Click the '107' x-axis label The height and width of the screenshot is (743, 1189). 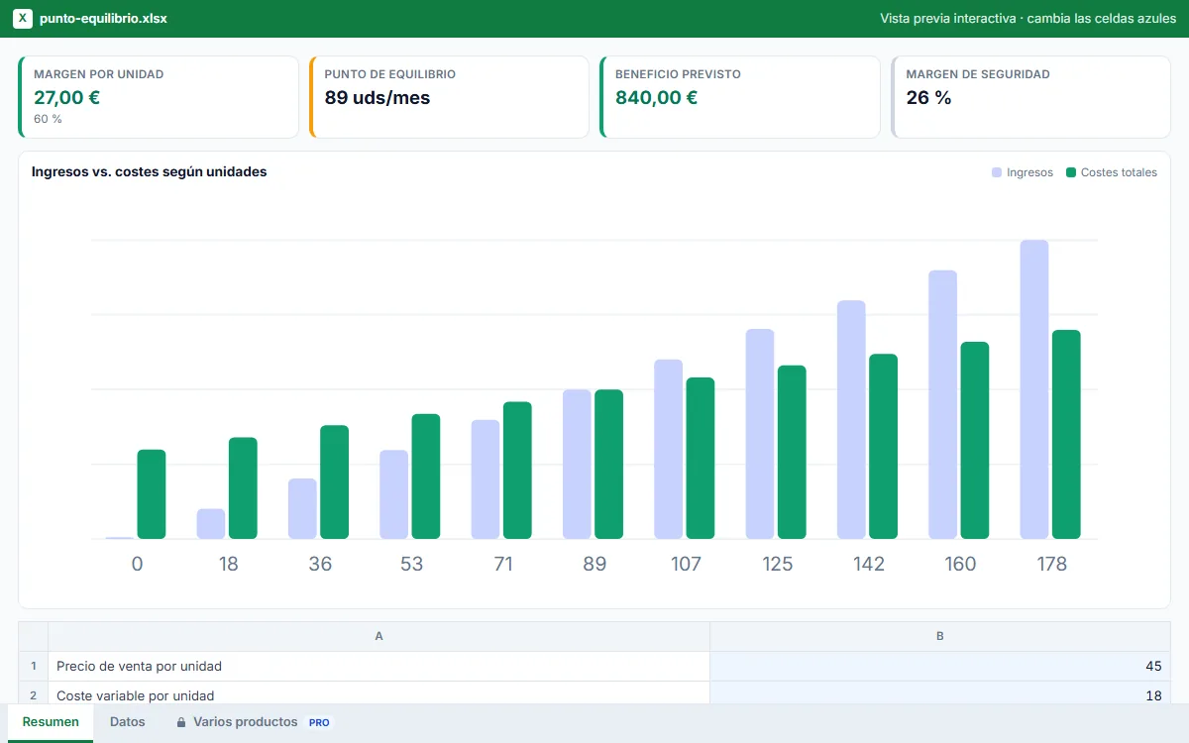point(686,564)
